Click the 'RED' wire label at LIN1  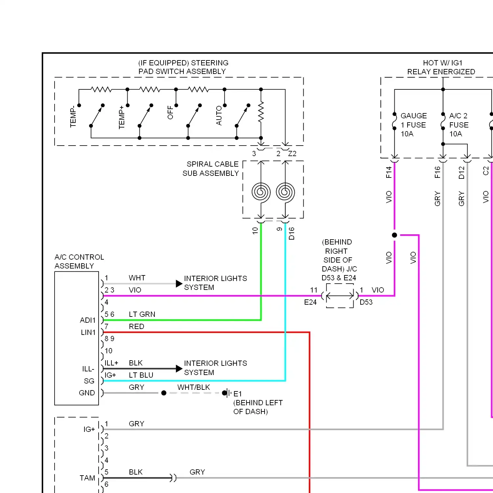click(136, 326)
